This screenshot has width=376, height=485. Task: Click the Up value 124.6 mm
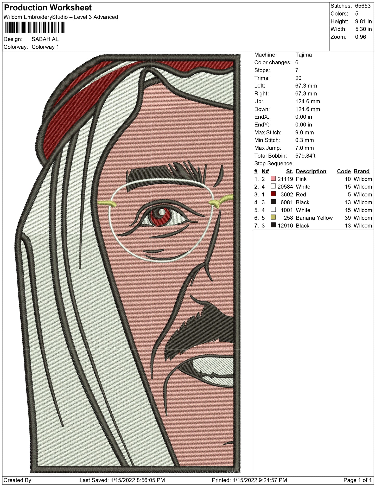click(308, 101)
